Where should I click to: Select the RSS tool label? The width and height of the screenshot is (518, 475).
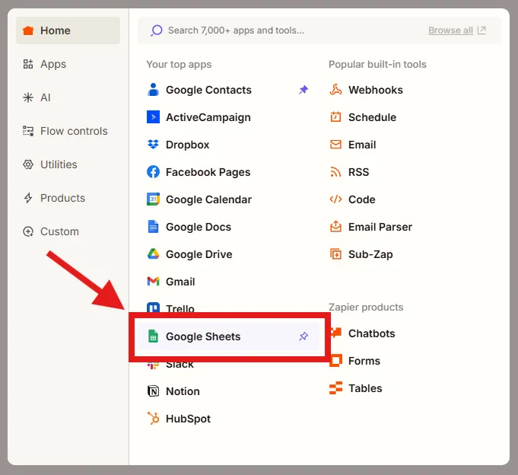(x=358, y=172)
